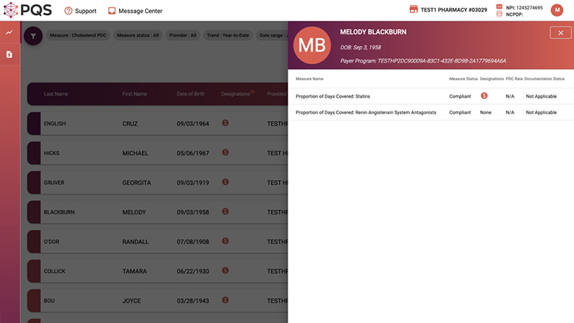Select Measure status : All filter chip
The width and height of the screenshot is (574, 323).
click(138, 35)
